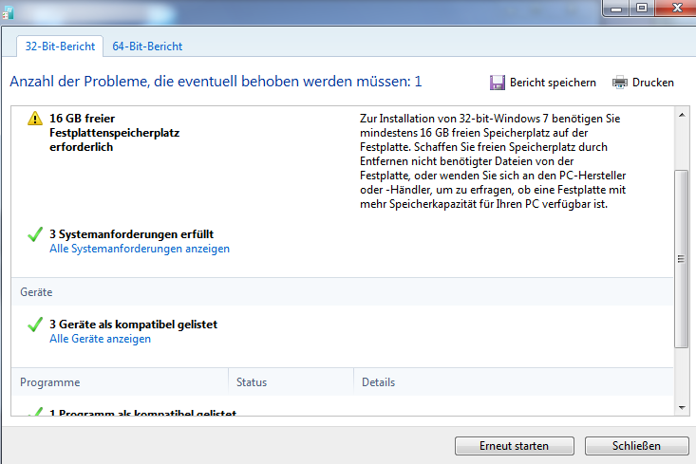Click the Anzahl der Probleme heading
696x464 pixels.
click(216, 82)
